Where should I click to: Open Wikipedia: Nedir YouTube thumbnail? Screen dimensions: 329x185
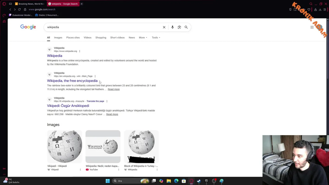click(103, 146)
